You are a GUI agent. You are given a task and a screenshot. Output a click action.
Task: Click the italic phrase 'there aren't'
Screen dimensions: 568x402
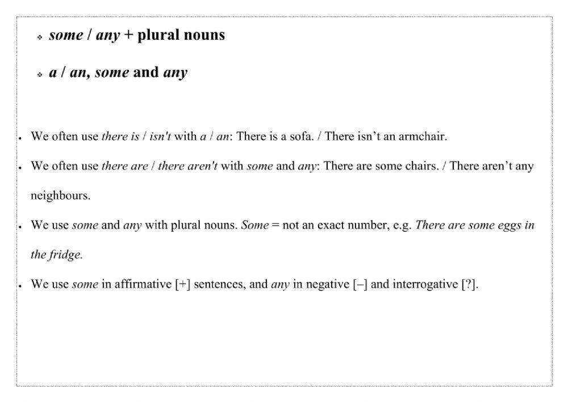(187, 167)
